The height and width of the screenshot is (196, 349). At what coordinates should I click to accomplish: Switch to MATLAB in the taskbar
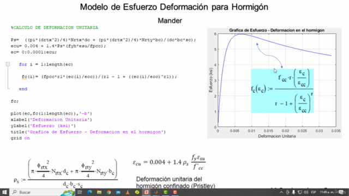(x=156, y=192)
